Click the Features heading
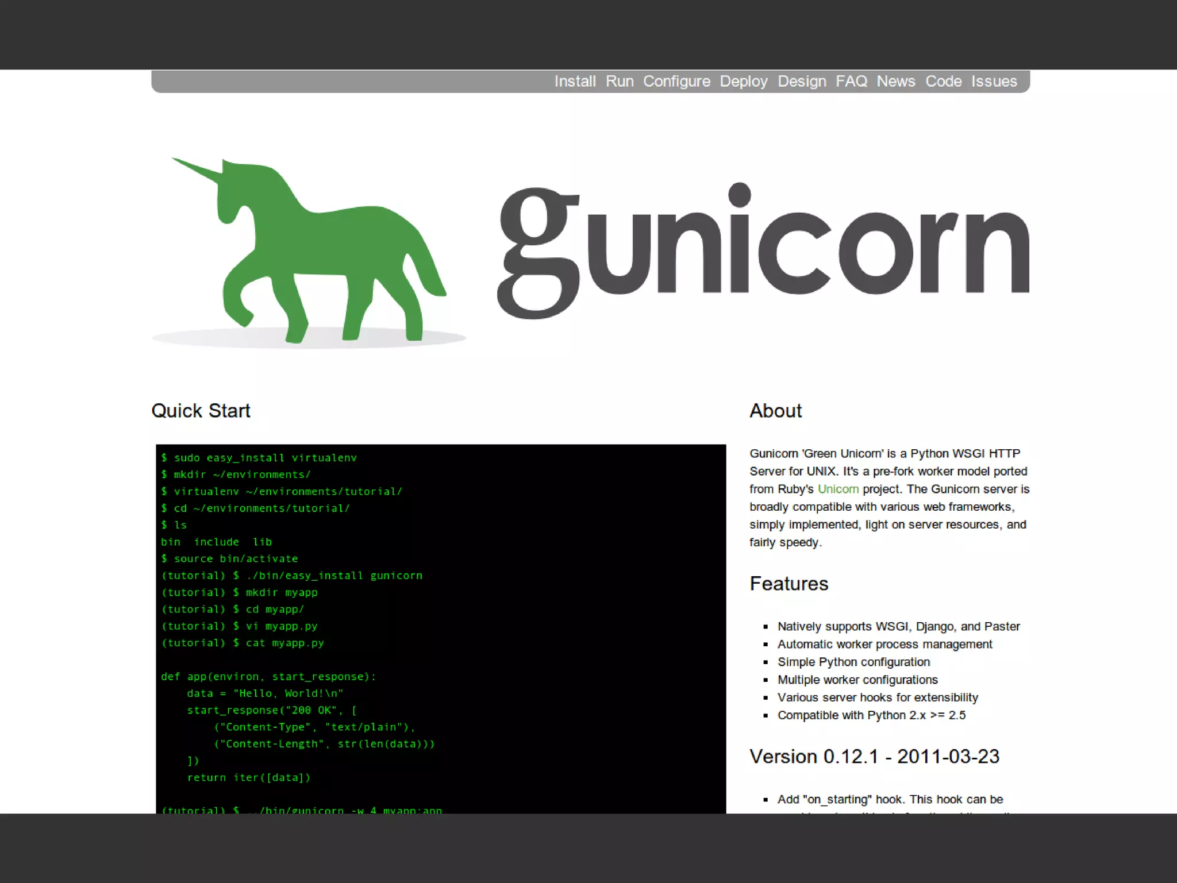 pyautogui.click(x=788, y=584)
